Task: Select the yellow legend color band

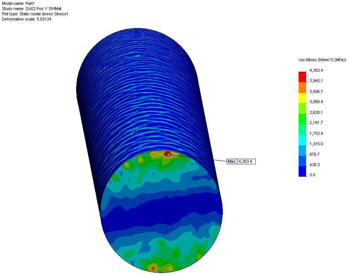Action: click(x=302, y=98)
